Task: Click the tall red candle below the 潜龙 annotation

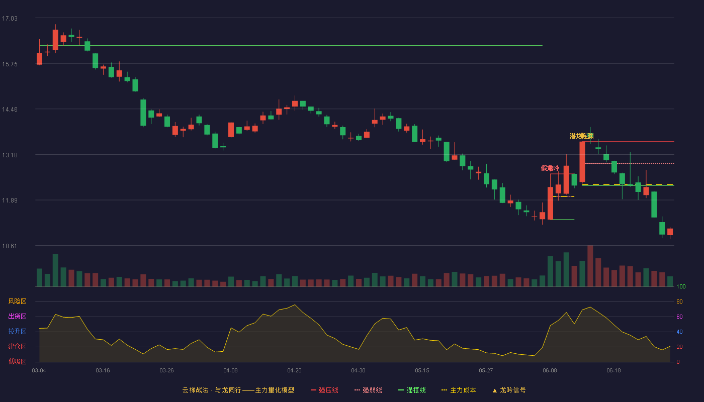Action: point(582,162)
